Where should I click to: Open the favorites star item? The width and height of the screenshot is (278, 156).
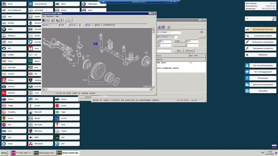coord(261,55)
